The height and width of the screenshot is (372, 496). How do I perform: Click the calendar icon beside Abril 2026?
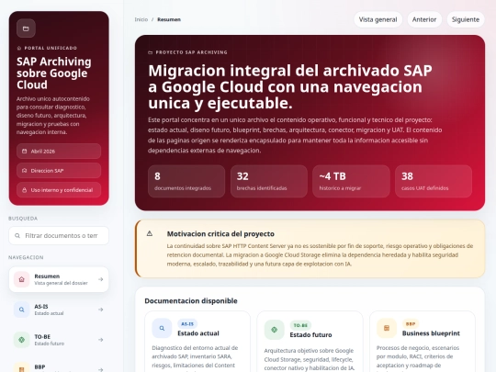25,152
